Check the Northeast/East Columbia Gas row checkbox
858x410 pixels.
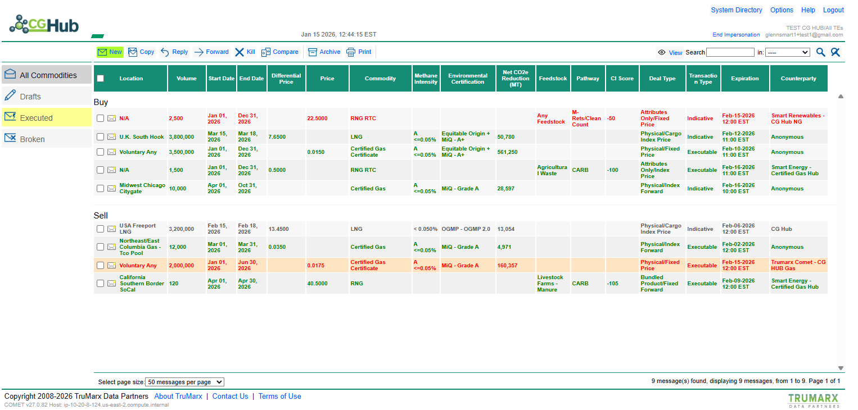100,247
